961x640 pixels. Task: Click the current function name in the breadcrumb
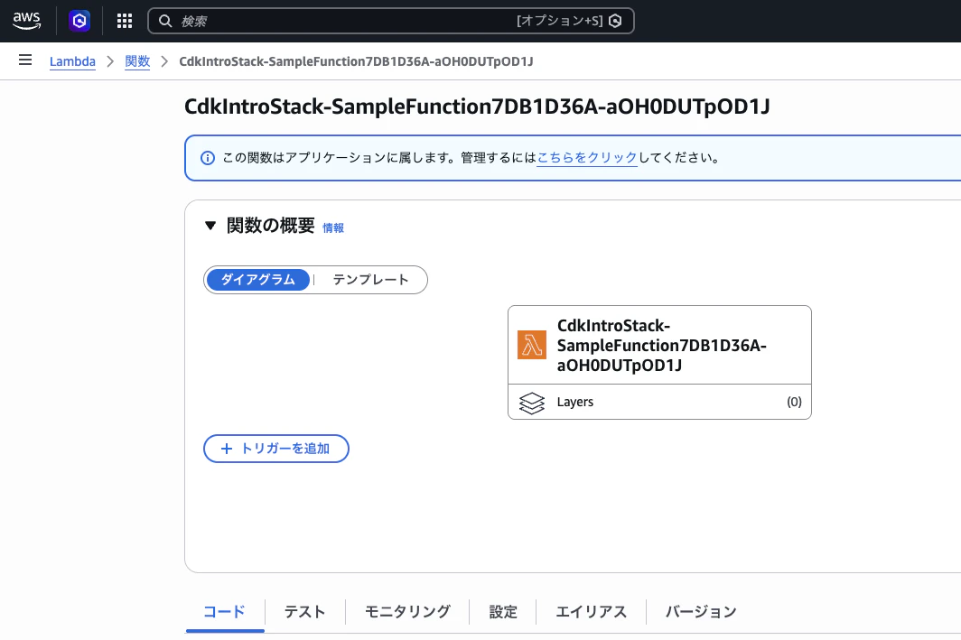tap(356, 61)
